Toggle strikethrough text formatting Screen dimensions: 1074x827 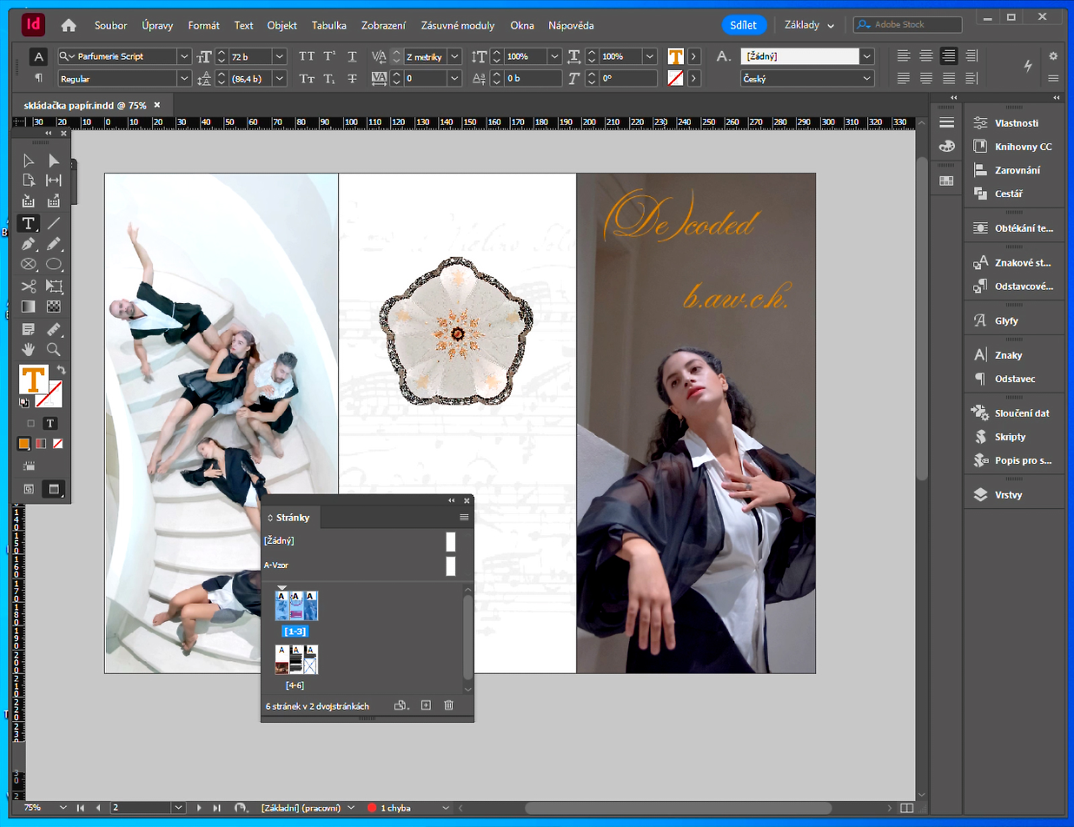coord(352,78)
